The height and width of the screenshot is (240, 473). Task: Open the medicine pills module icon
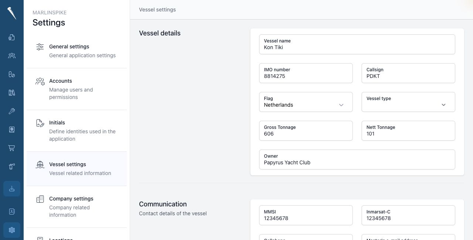point(12,74)
